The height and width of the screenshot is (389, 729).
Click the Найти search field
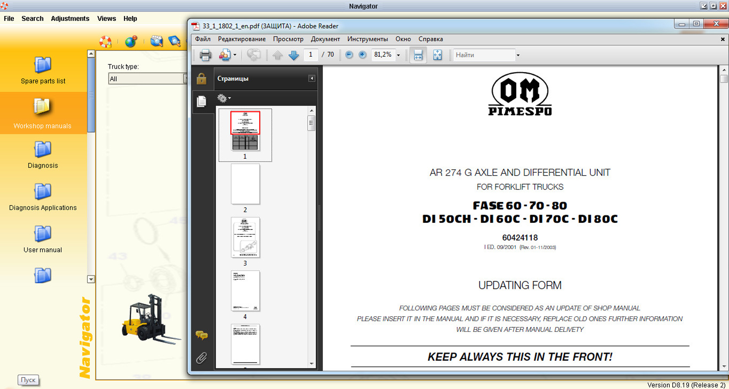point(484,55)
